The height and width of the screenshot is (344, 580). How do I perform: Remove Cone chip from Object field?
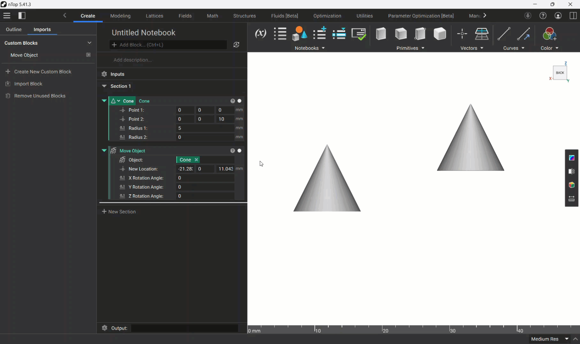(196, 160)
